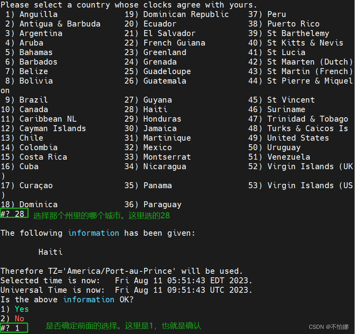Select Mexico in the middle column

click(x=157, y=147)
